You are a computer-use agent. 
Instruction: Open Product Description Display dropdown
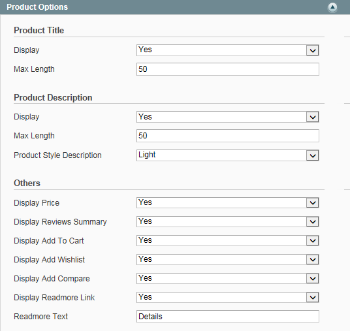click(228, 117)
